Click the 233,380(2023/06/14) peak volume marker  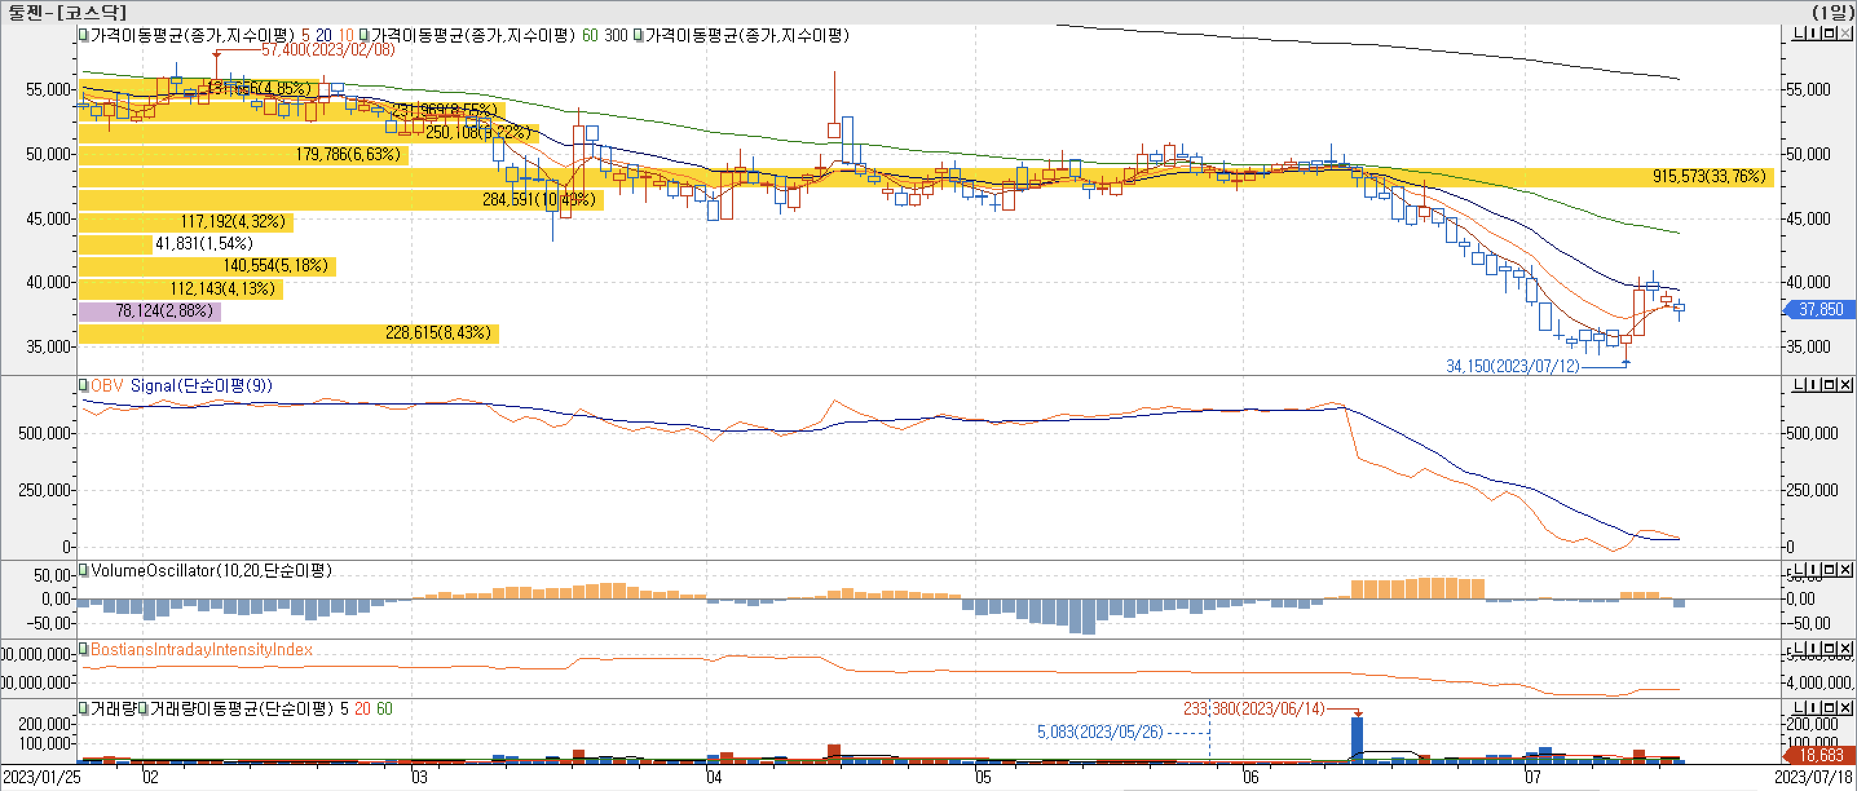pos(1254,709)
